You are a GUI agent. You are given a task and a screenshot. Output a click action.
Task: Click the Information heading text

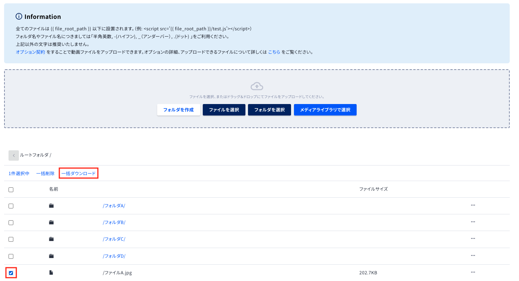point(43,17)
